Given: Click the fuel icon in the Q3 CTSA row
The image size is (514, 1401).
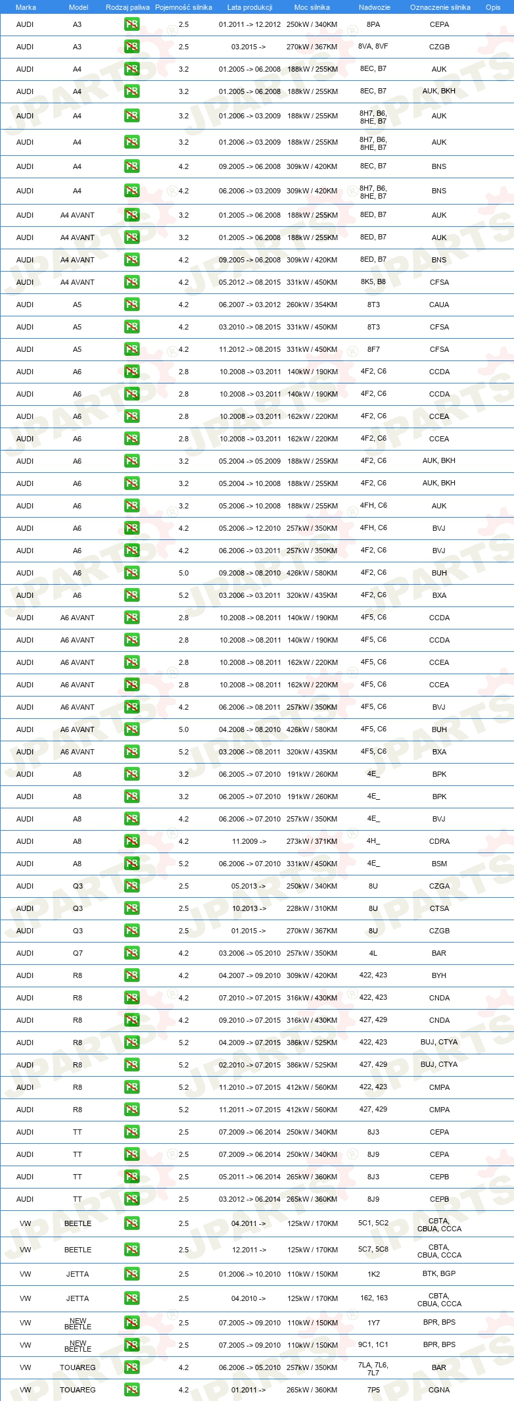Looking at the screenshot, I should [x=131, y=908].
